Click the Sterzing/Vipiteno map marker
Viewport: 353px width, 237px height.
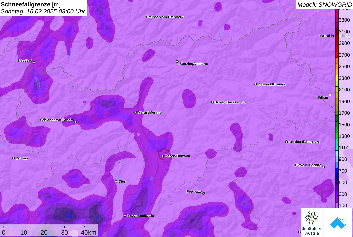177,61
